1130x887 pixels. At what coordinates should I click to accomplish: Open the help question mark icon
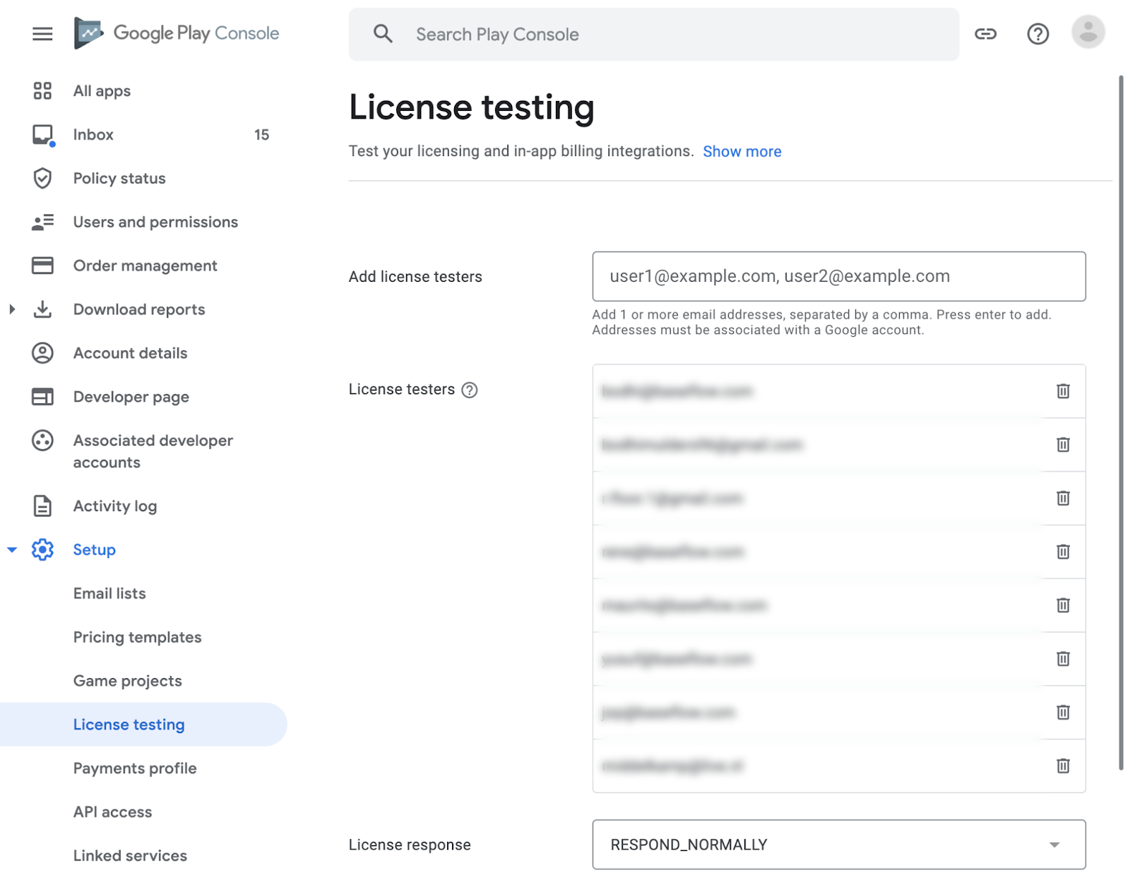pyautogui.click(x=1037, y=34)
